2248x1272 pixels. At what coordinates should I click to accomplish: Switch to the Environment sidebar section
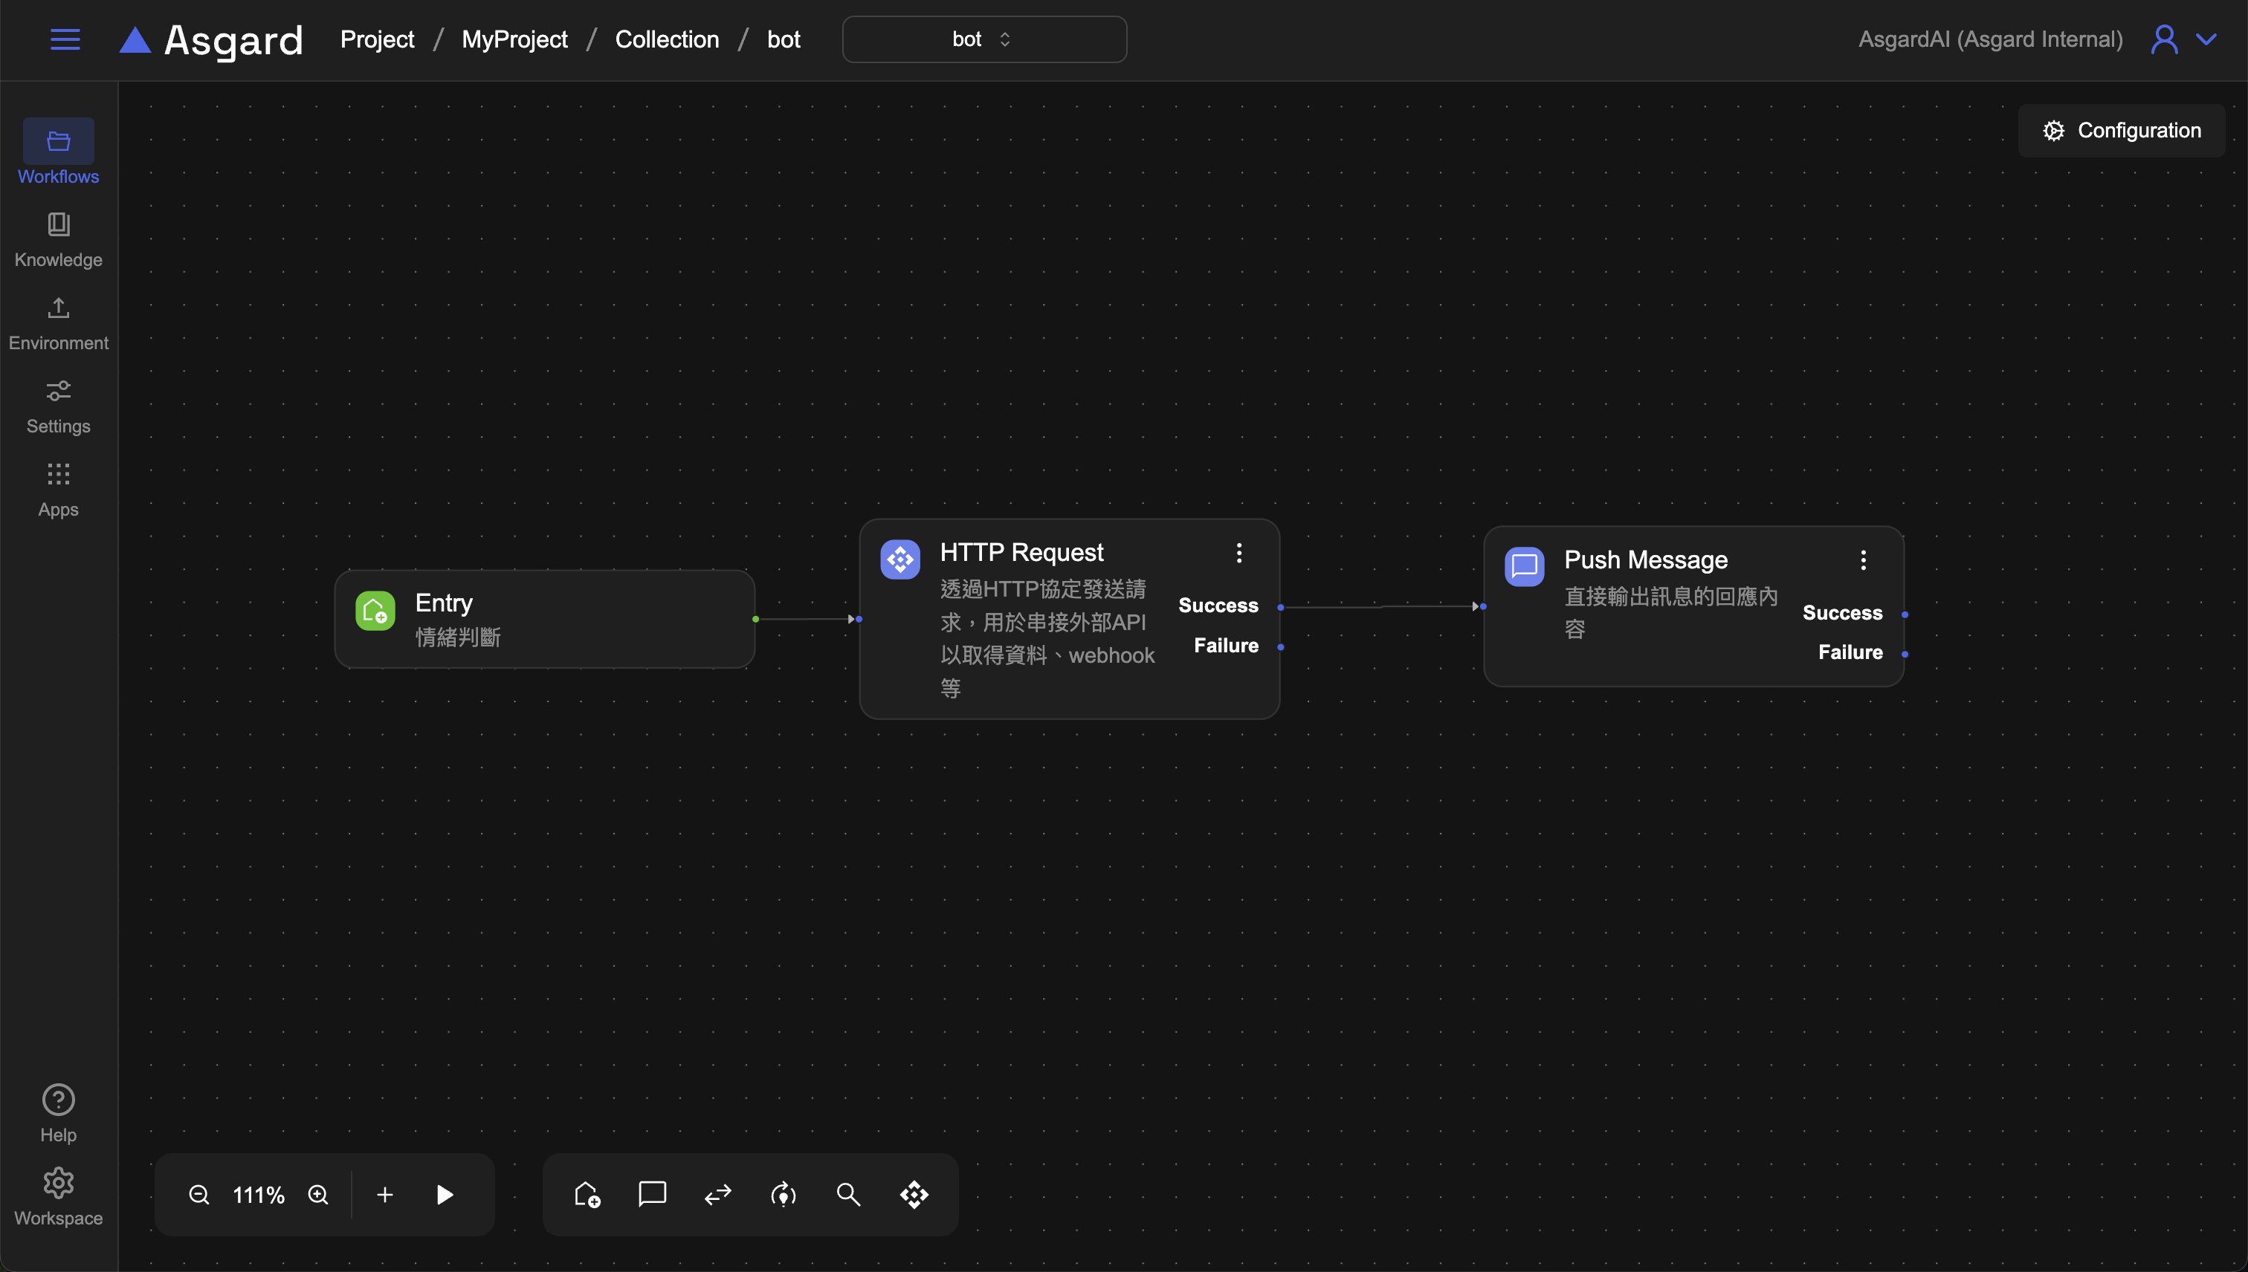click(x=59, y=322)
